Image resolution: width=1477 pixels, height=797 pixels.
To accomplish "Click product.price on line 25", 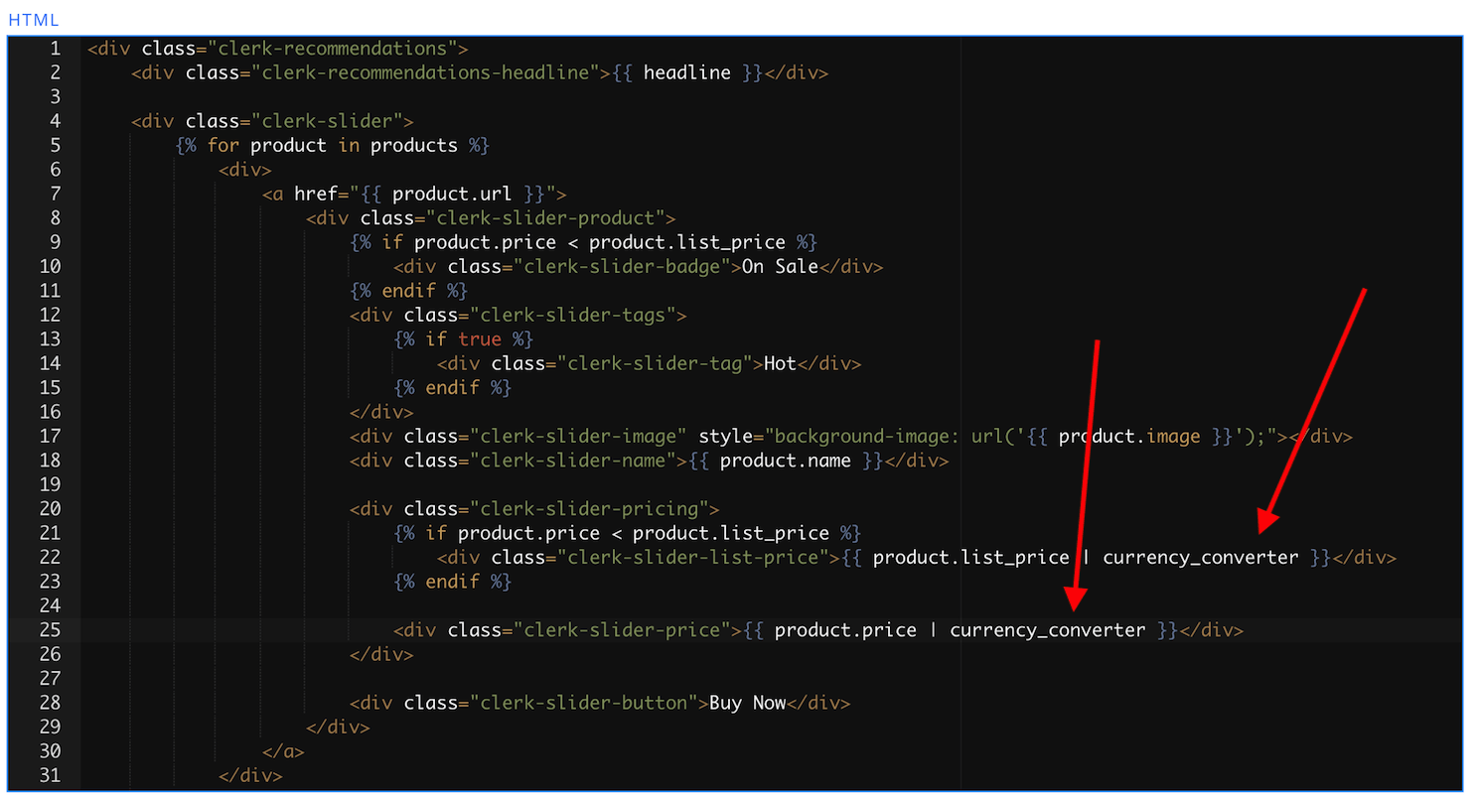I will 845,630.
